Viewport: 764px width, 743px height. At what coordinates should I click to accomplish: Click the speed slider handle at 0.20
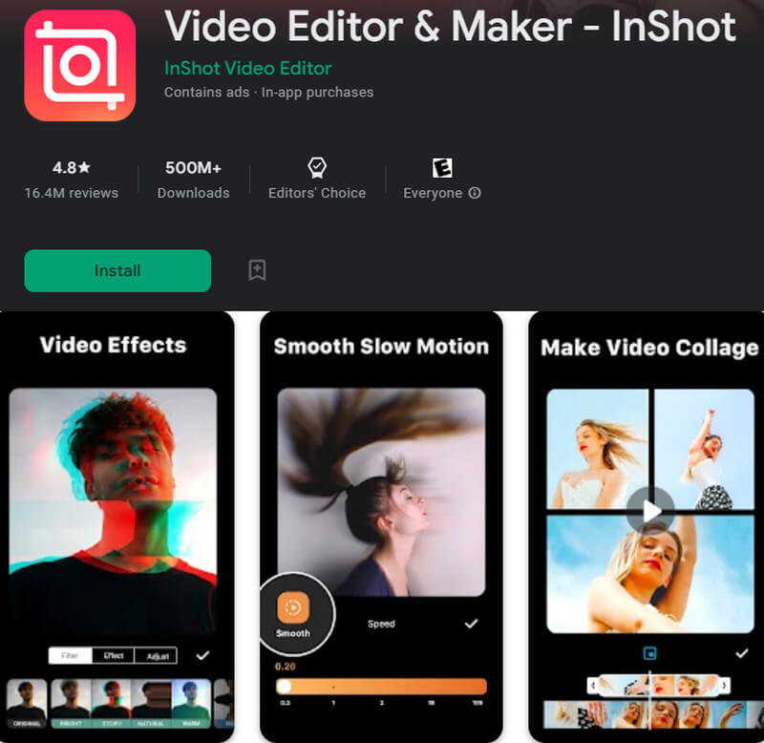click(284, 685)
